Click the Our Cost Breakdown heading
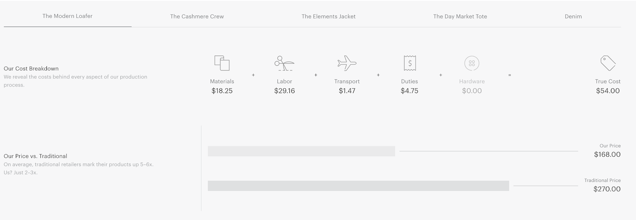This screenshot has height=220, width=636. coord(31,69)
